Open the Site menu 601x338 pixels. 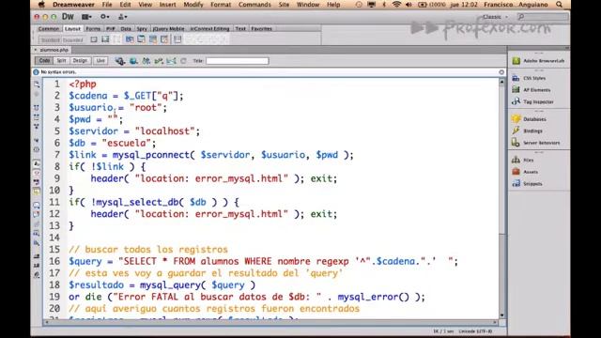click(x=284, y=5)
